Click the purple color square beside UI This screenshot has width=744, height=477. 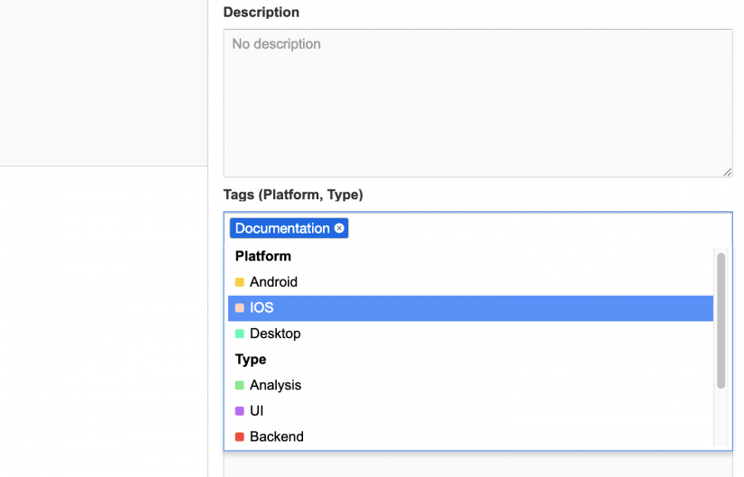pyautogui.click(x=240, y=411)
